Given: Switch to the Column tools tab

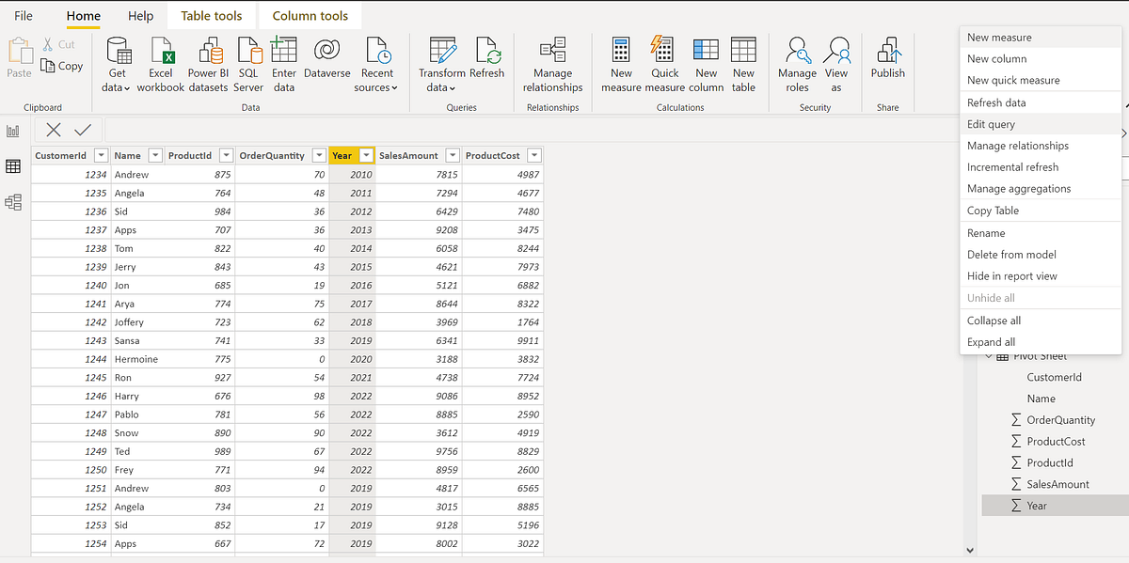Looking at the screenshot, I should [x=310, y=15].
